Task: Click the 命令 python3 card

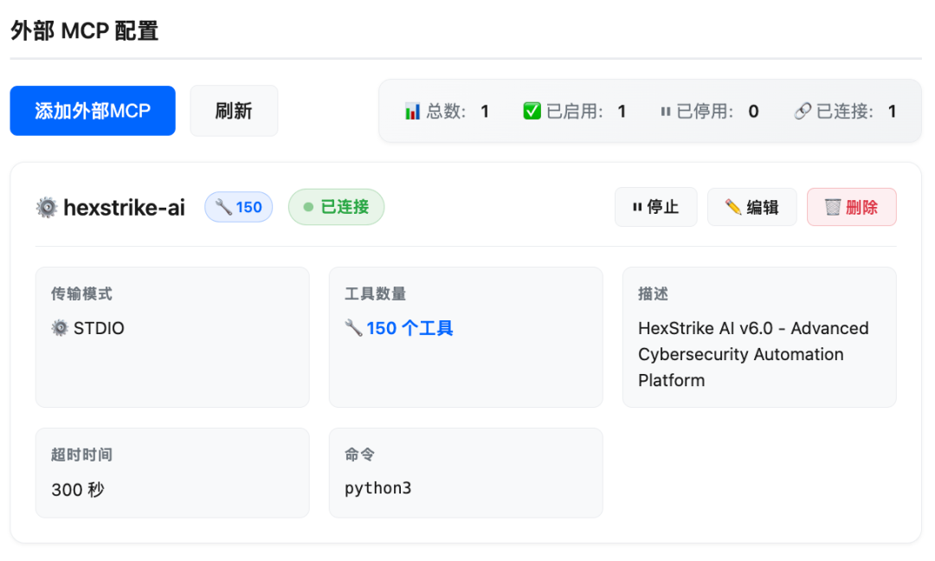Action: 466,473
